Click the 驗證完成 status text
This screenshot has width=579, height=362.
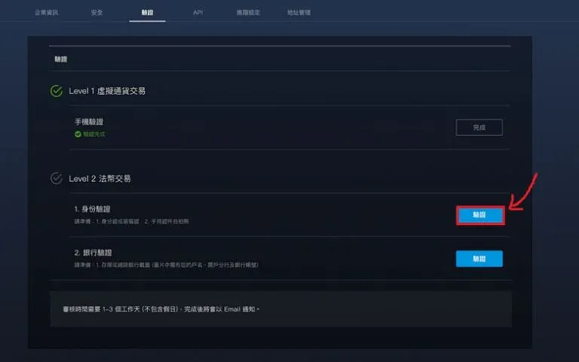click(94, 134)
